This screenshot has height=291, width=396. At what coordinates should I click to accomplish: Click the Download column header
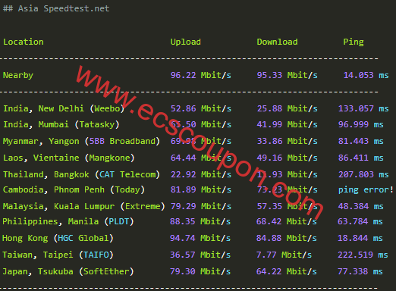(x=277, y=42)
